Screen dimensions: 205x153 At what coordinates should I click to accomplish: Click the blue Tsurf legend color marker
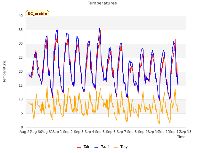[x=96, y=147]
